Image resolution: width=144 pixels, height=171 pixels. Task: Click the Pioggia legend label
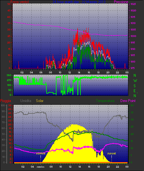coord(6,101)
